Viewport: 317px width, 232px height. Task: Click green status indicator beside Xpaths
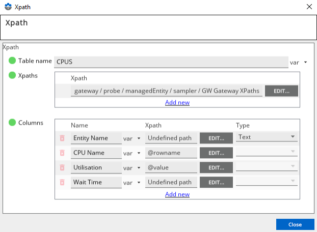12,75
